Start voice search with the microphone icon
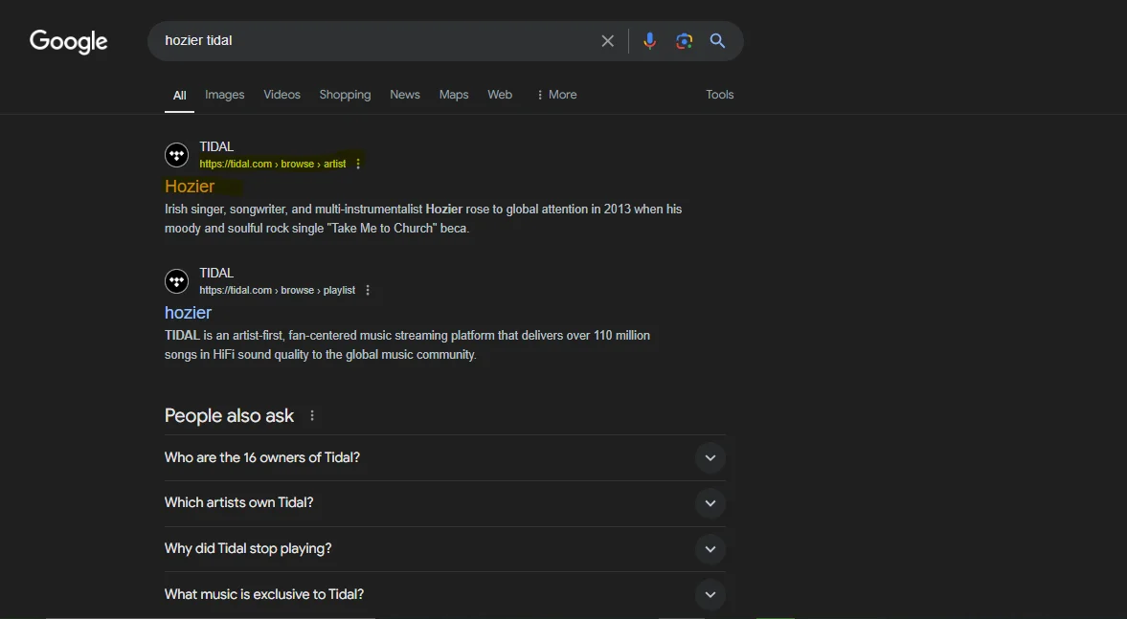The width and height of the screenshot is (1127, 619). pos(649,41)
